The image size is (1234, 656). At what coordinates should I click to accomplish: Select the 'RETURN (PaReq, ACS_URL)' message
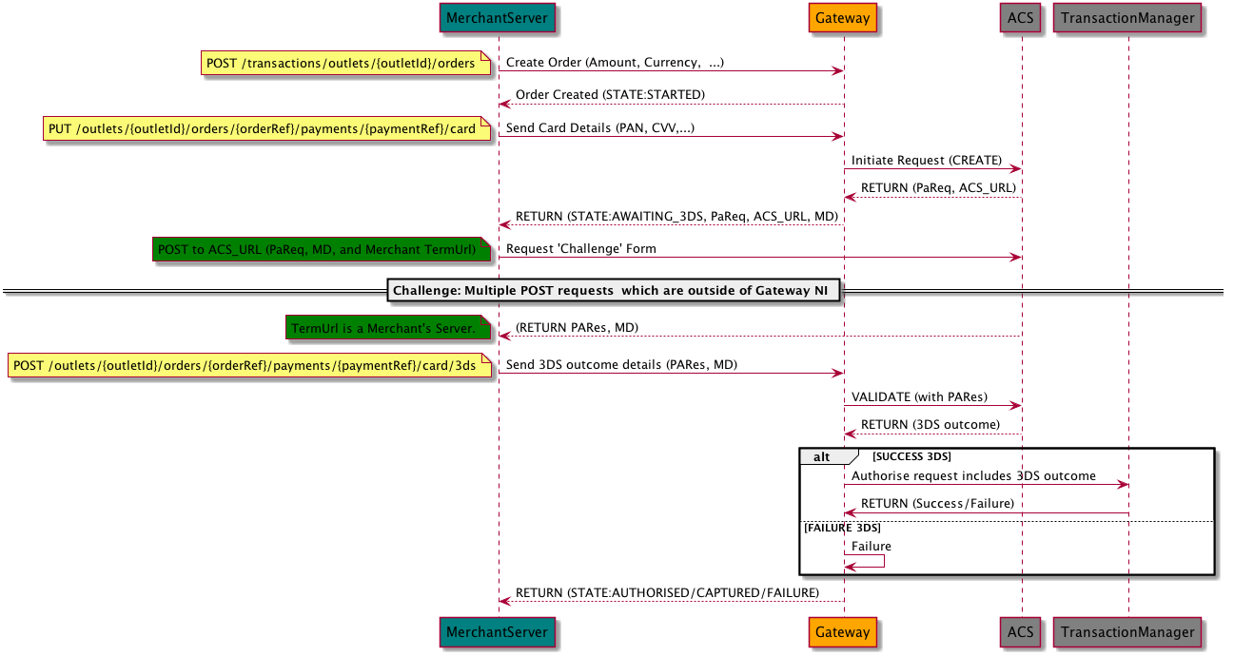click(x=938, y=188)
